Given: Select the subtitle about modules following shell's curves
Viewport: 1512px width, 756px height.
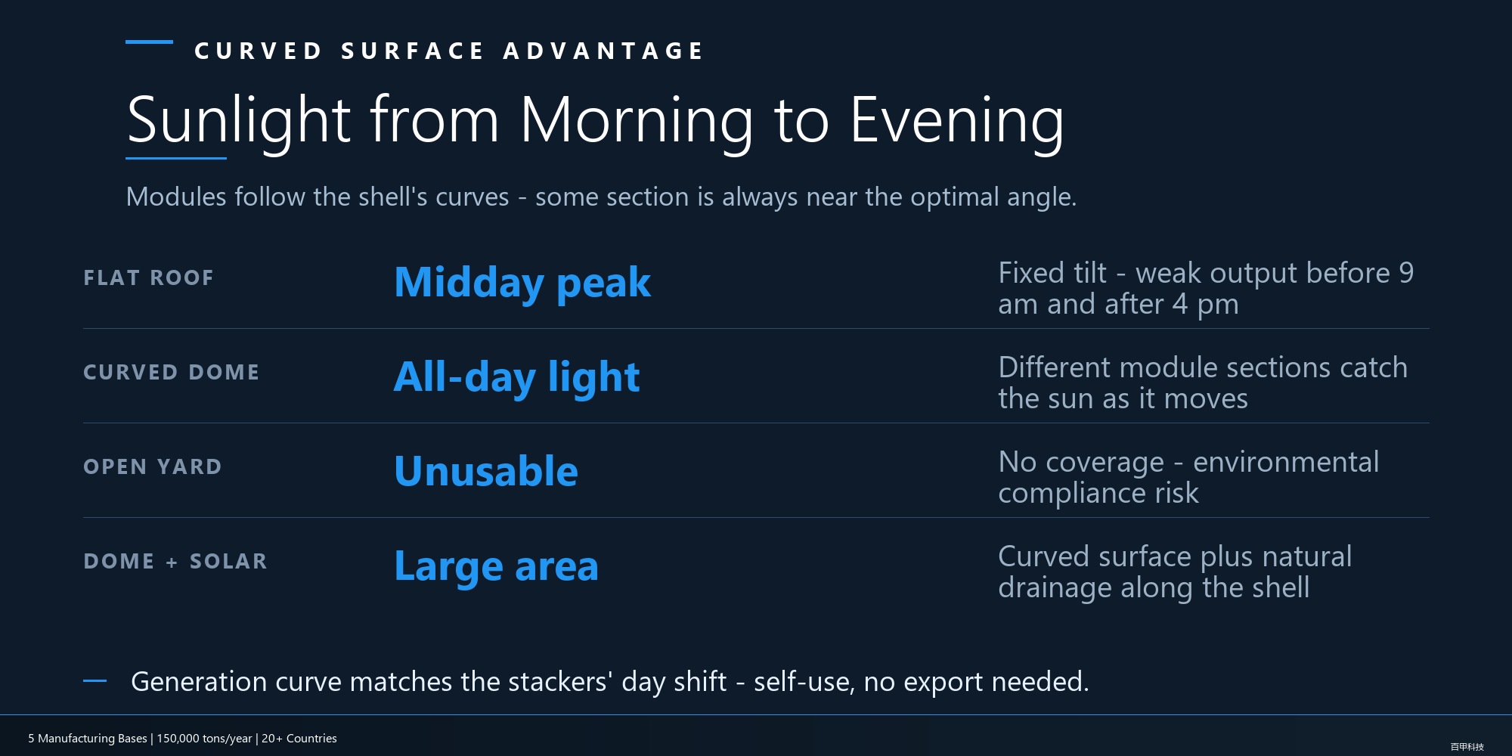Looking at the screenshot, I should tap(601, 197).
